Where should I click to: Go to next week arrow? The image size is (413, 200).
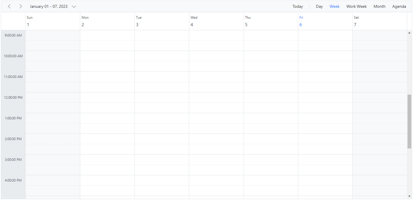pos(20,6)
